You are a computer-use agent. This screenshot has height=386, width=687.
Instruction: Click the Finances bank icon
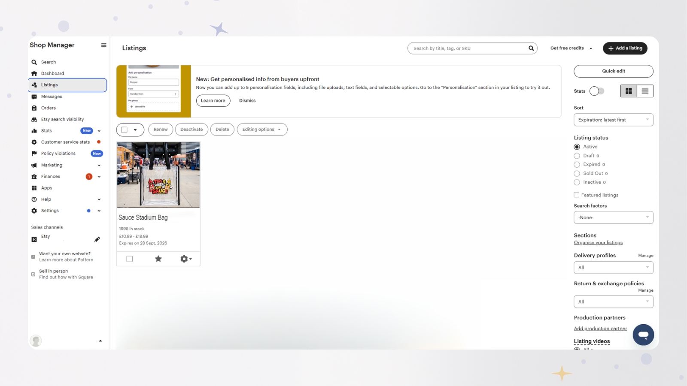(x=34, y=176)
